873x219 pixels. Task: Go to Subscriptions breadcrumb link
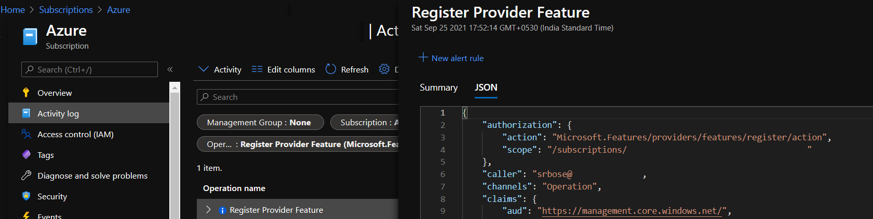66,10
